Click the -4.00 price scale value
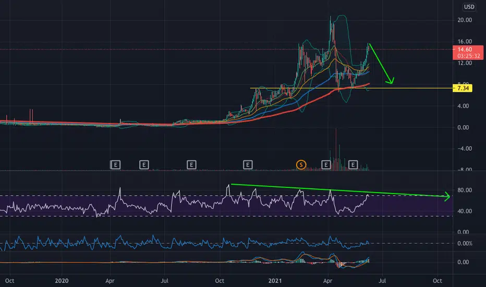This screenshot has width=486, height=287. coord(465,149)
